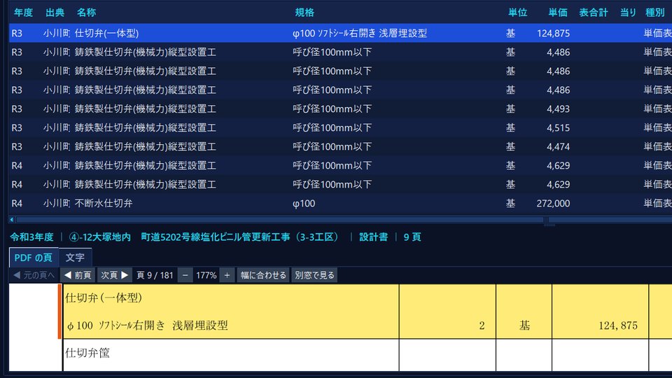Sort by the 年度 column header
Image resolution: width=672 pixels, height=378 pixels.
[23, 13]
